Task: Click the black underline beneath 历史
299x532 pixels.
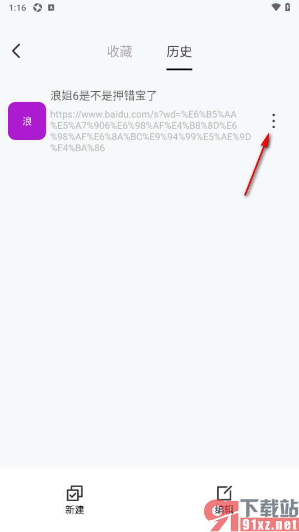Action: point(179,69)
